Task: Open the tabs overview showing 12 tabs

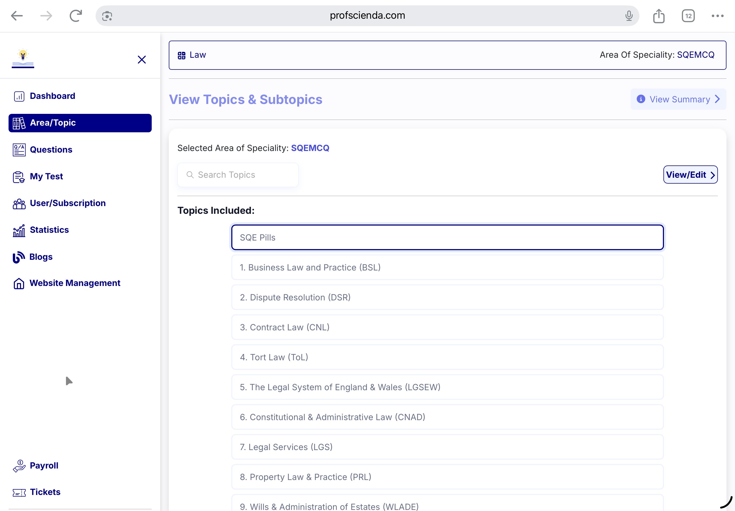Action: [688, 16]
